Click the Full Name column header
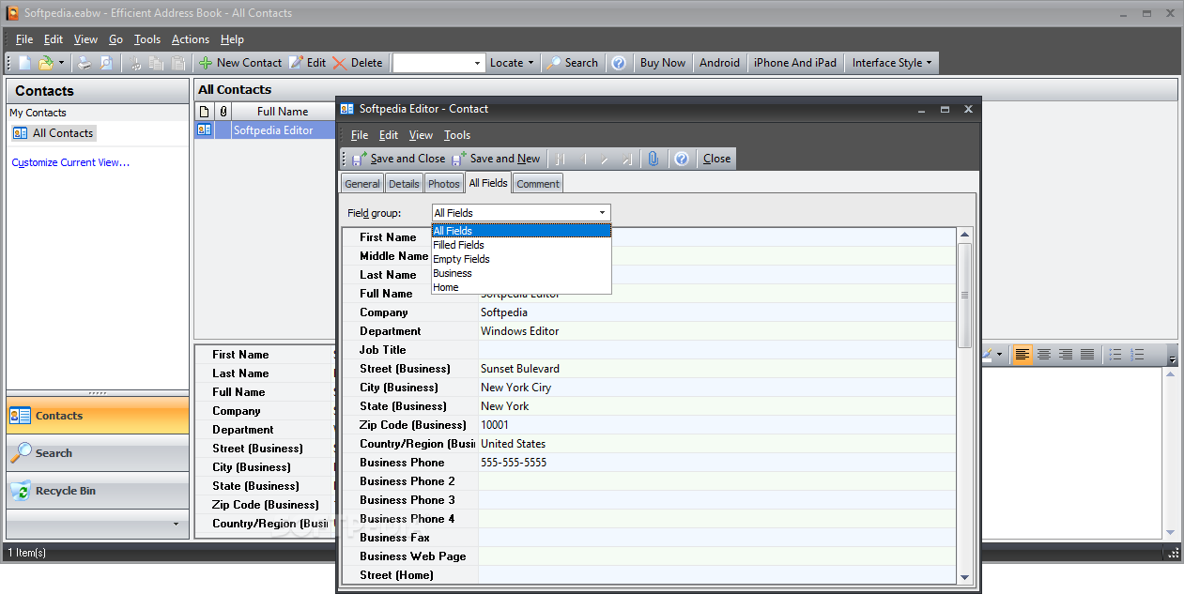This screenshot has width=1184, height=594. coord(284,111)
